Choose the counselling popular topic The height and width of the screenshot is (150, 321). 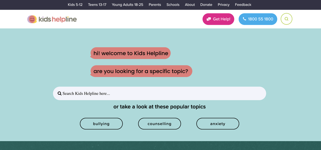tap(159, 124)
